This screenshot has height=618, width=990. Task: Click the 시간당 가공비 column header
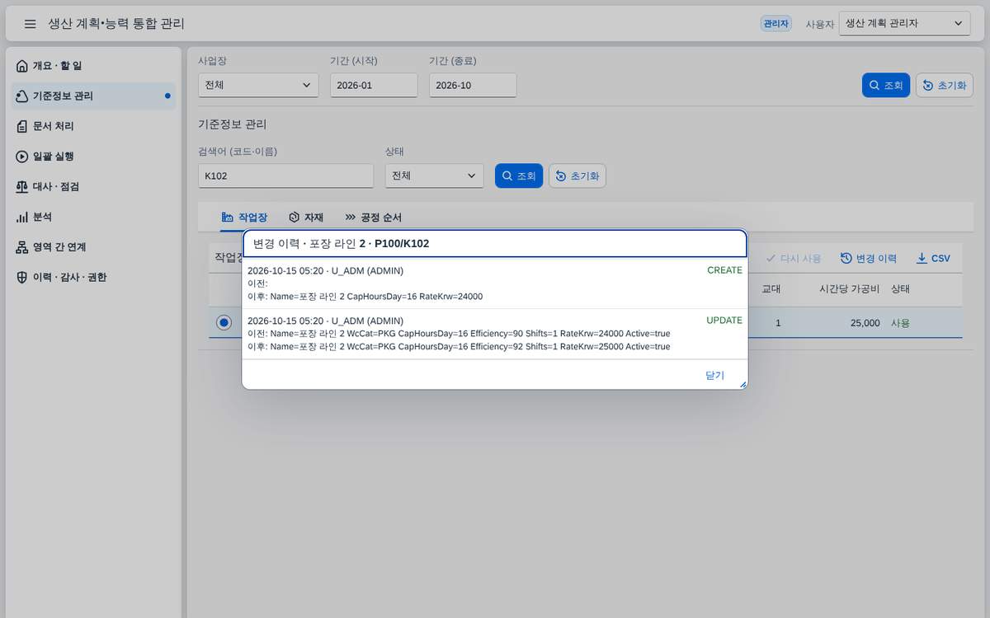click(x=850, y=289)
